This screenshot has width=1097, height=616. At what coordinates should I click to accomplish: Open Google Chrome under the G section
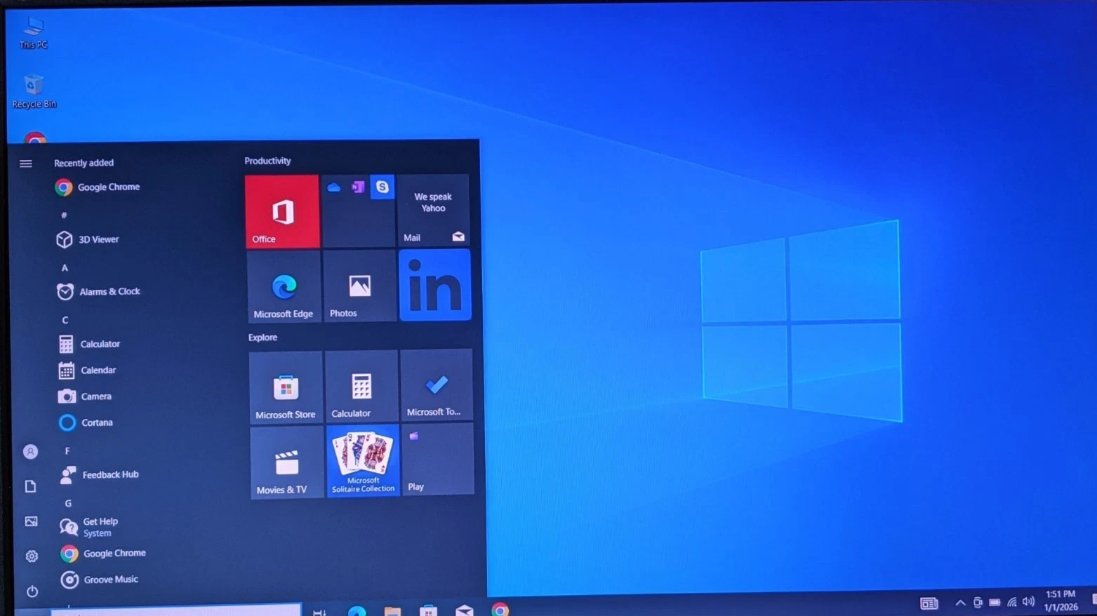coord(103,554)
